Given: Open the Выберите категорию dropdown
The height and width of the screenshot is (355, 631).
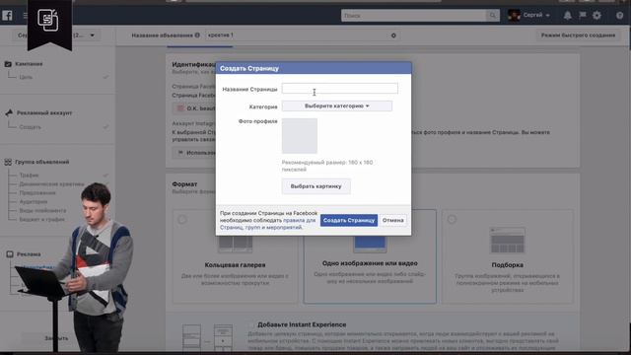Looking at the screenshot, I should (x=337, y=106).
